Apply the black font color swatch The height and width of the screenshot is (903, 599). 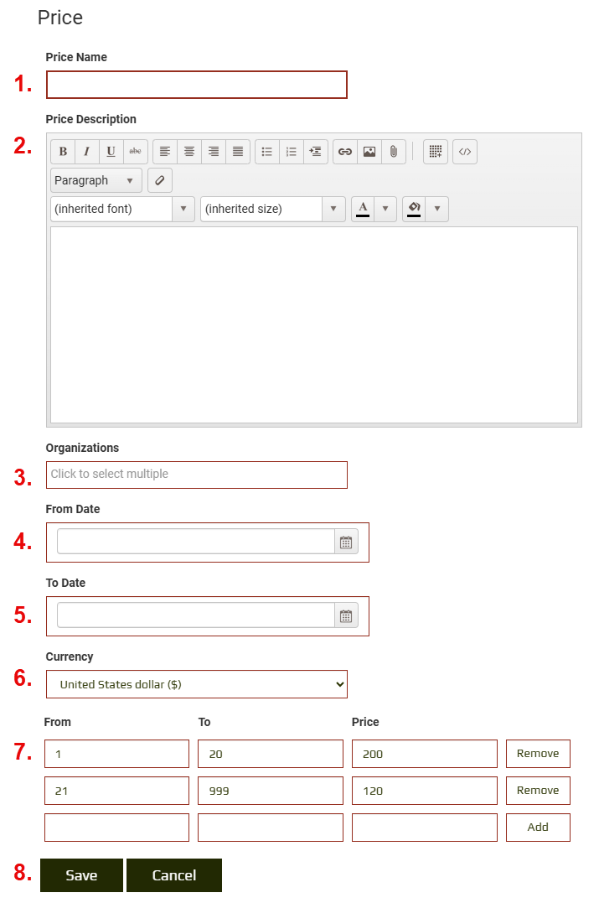[x=363, y=209]
